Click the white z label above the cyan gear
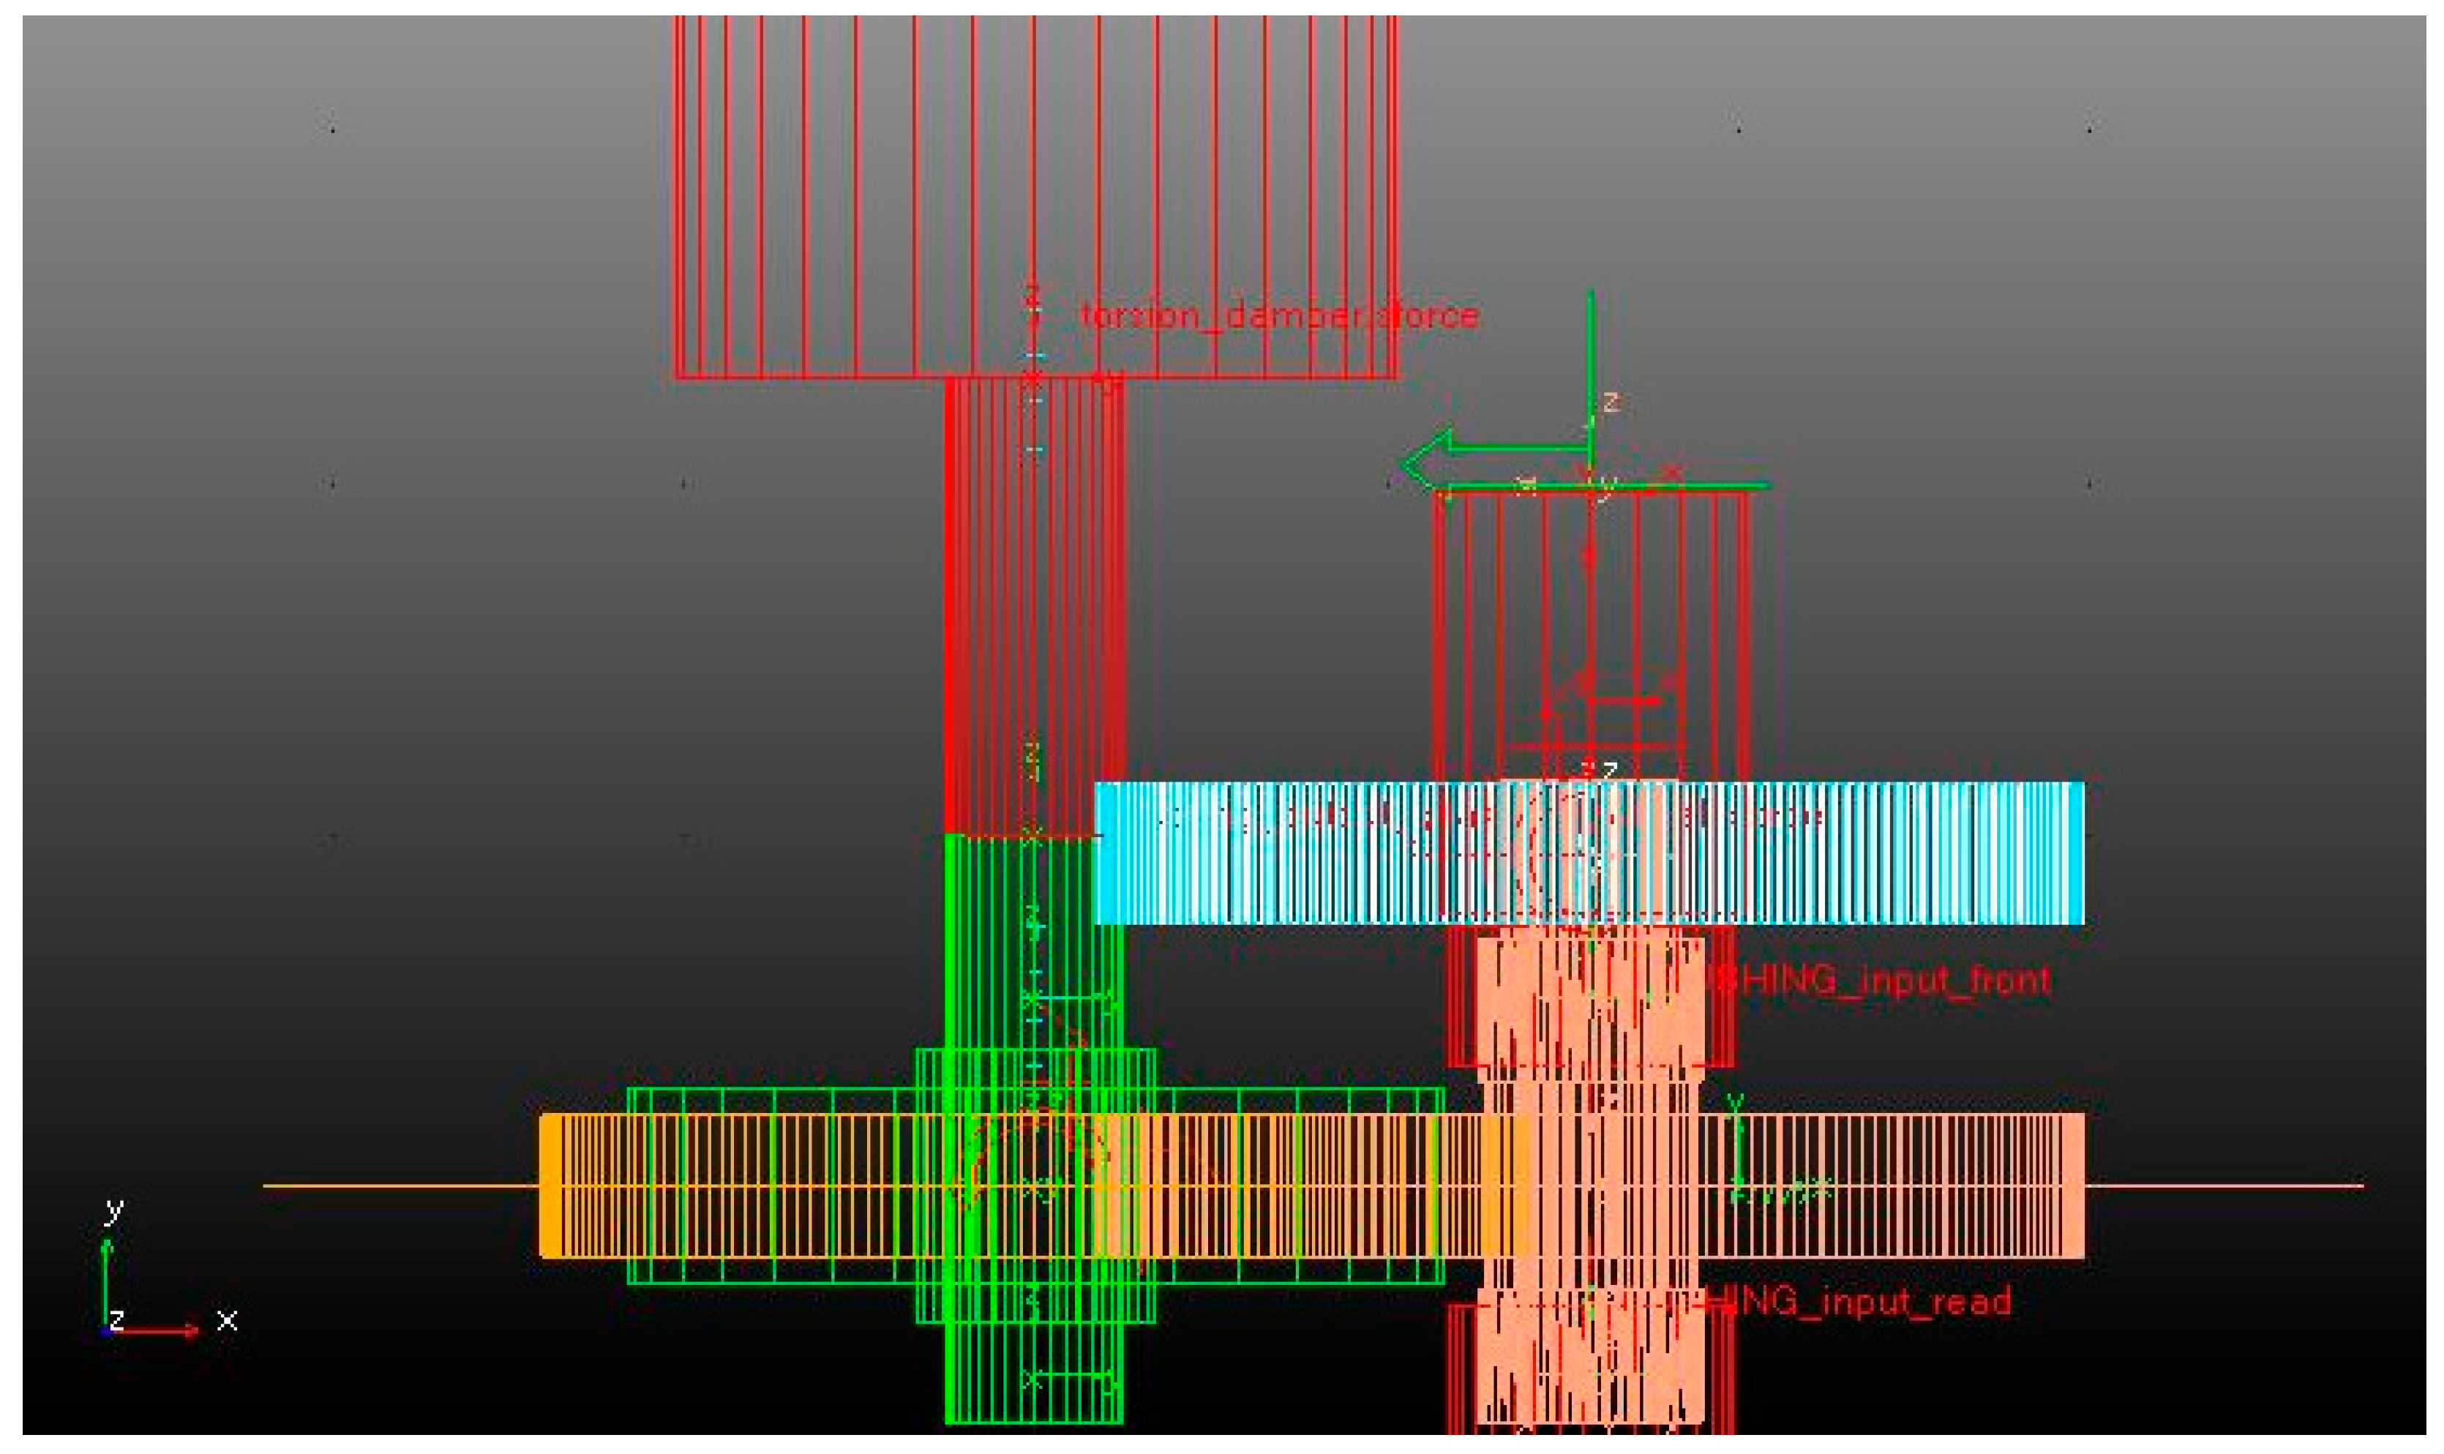 click(x=1609, y=772)
